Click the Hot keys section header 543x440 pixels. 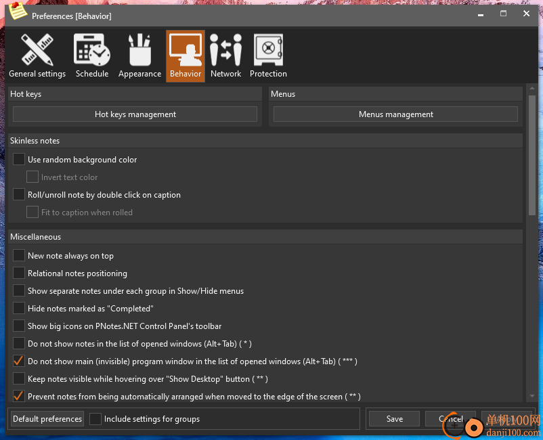135,94
